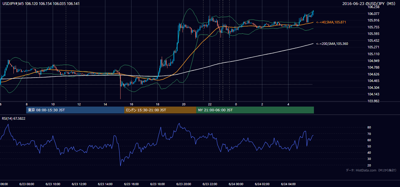Click hour tick label 14 on price chart
Screen dimensions: 400x187
click(x=105, y=104)
